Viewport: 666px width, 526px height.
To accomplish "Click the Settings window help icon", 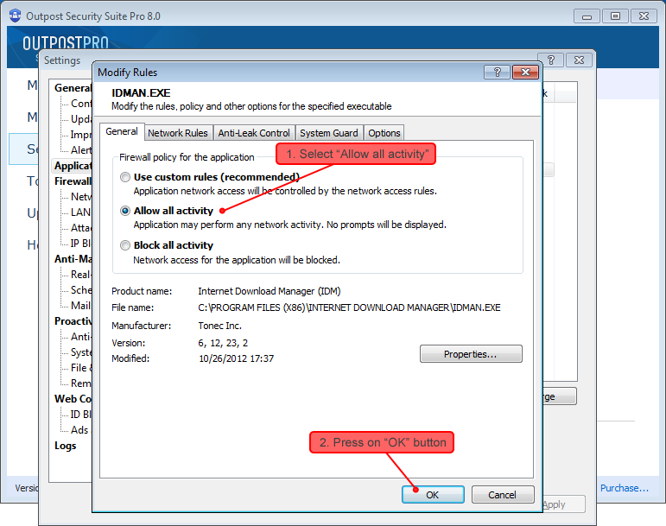I will pos(551,60).
